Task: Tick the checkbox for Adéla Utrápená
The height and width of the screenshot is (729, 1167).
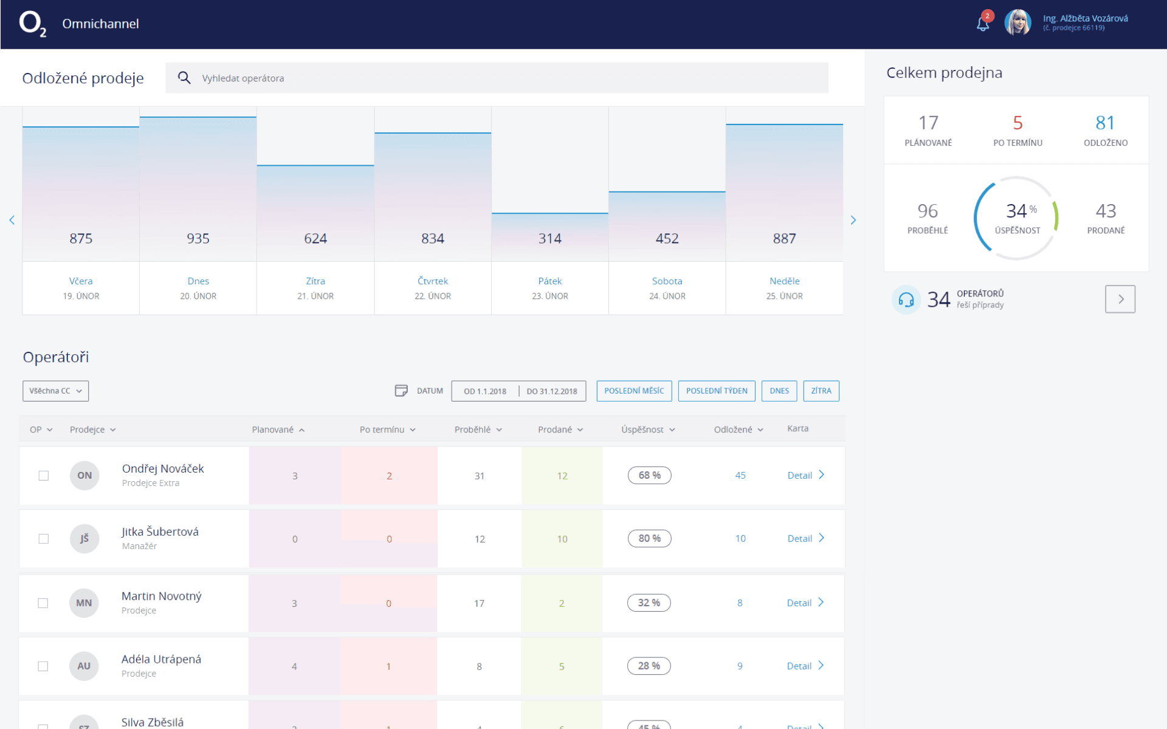Action: pyautogui.click(x=43, y=666)
